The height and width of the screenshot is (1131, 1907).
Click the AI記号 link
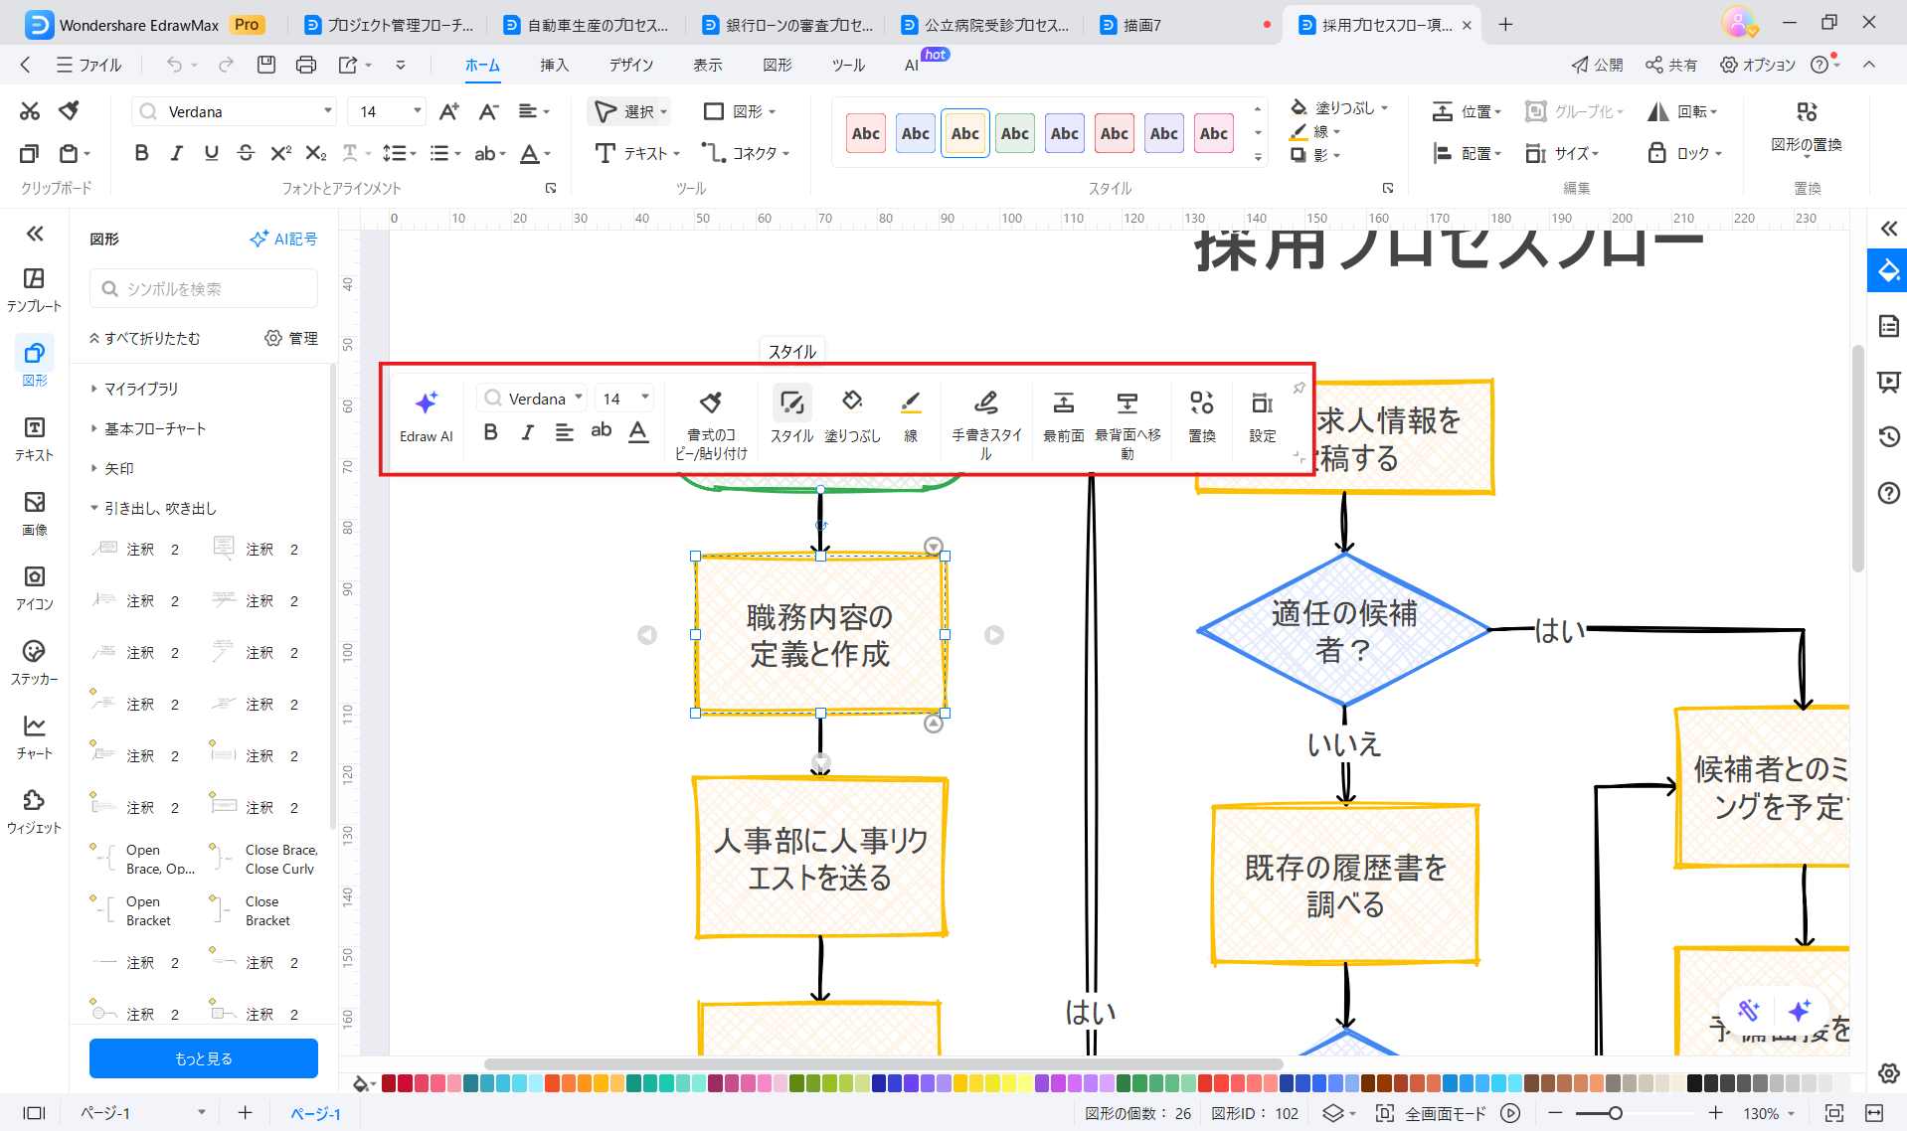point(283,239)
